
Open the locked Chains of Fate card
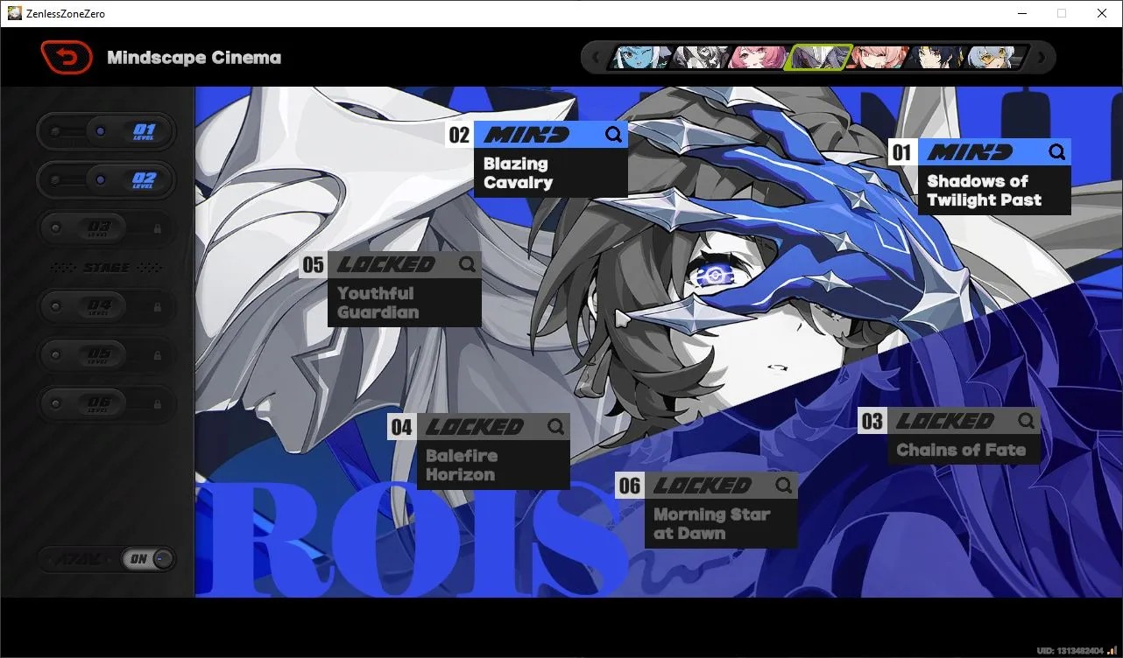click(x=950, y=435)
